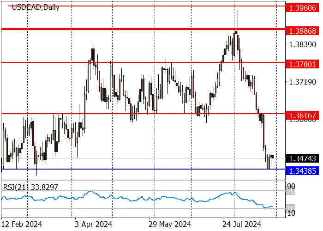Select the red horizontal line at 1.37801
The width and height of the screenshot is (323, 231).
tap(144, 62)
